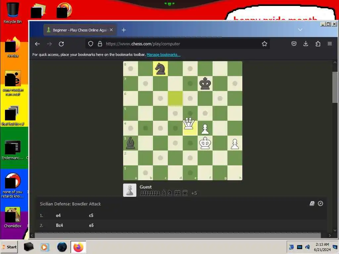Viewport: 339px width, 254px height.
Task: Open the explorer compass icon in moves panel
Action: [320, 203]
